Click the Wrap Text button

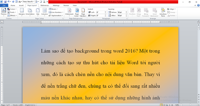139,12
